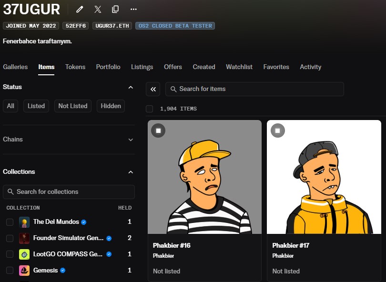Filter status by All

coord(10,106)
